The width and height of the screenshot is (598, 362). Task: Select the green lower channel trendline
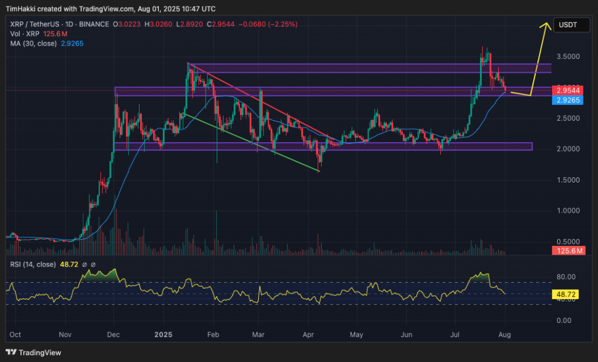(251, 142)
